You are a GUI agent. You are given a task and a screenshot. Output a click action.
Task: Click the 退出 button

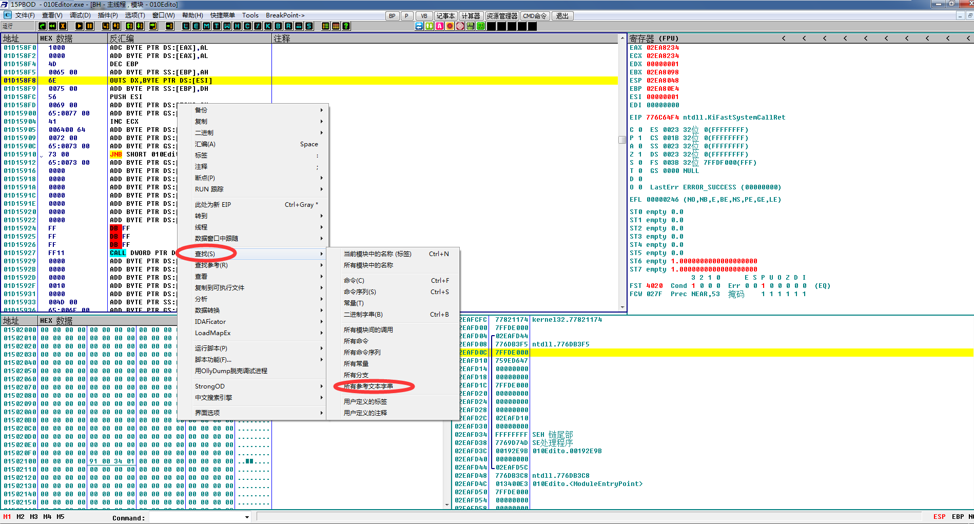click(562, 16)
